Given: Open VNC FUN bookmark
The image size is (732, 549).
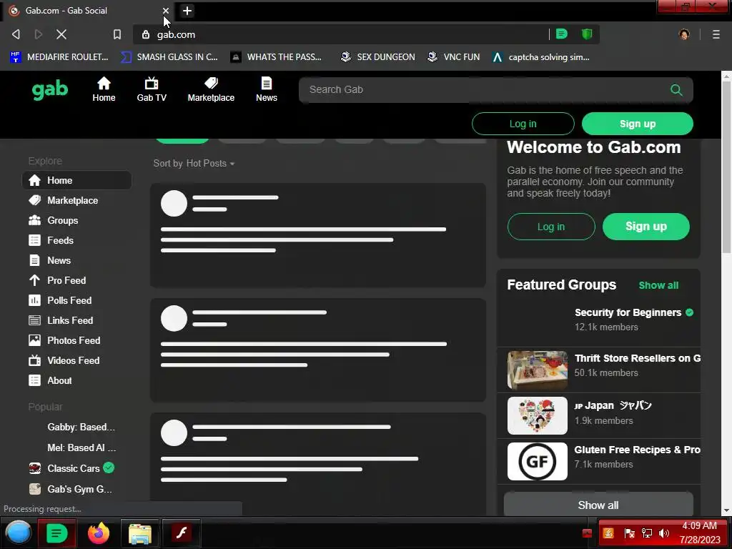Looking at the screenshot, I should (x=453, y=57).
